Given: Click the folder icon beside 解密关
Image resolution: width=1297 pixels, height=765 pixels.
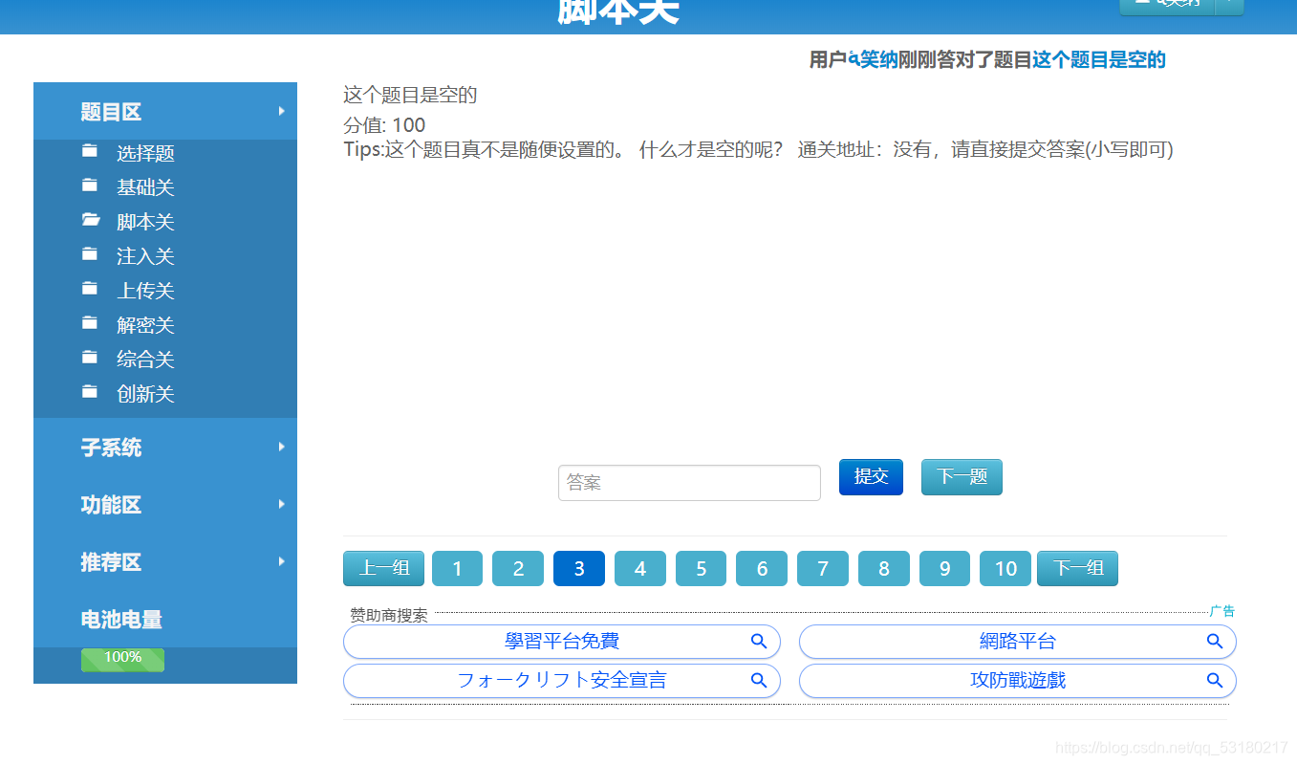Looking at the screenshot, I should [x=90, y=322].
